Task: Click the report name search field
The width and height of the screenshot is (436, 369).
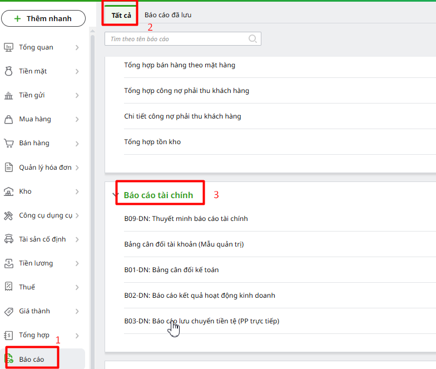Action: pos(178,39)
